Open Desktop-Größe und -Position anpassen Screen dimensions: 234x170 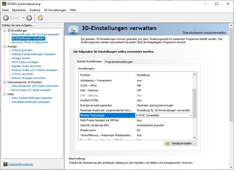pos(35,70)
